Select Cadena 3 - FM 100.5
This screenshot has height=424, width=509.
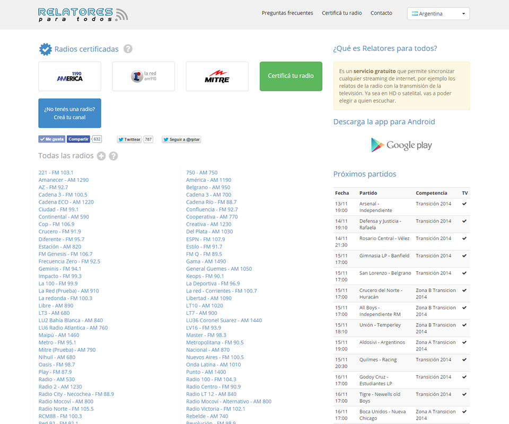click(63, 195)
